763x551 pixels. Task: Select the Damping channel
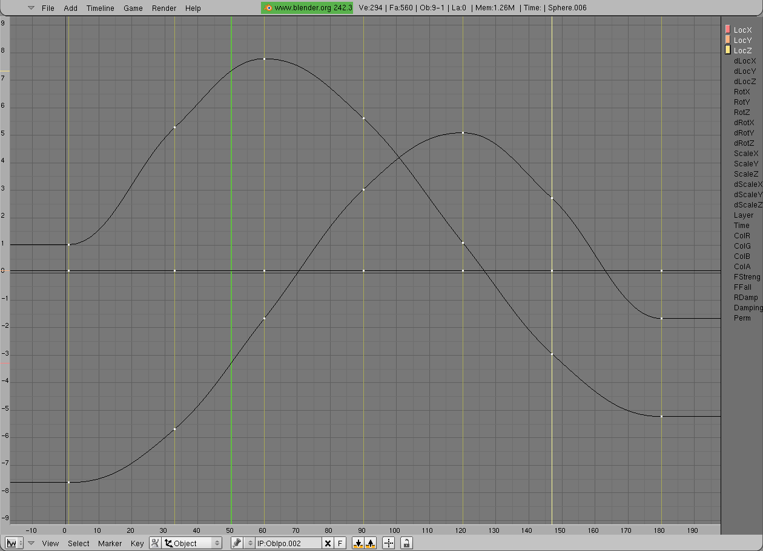pos(748,307)
